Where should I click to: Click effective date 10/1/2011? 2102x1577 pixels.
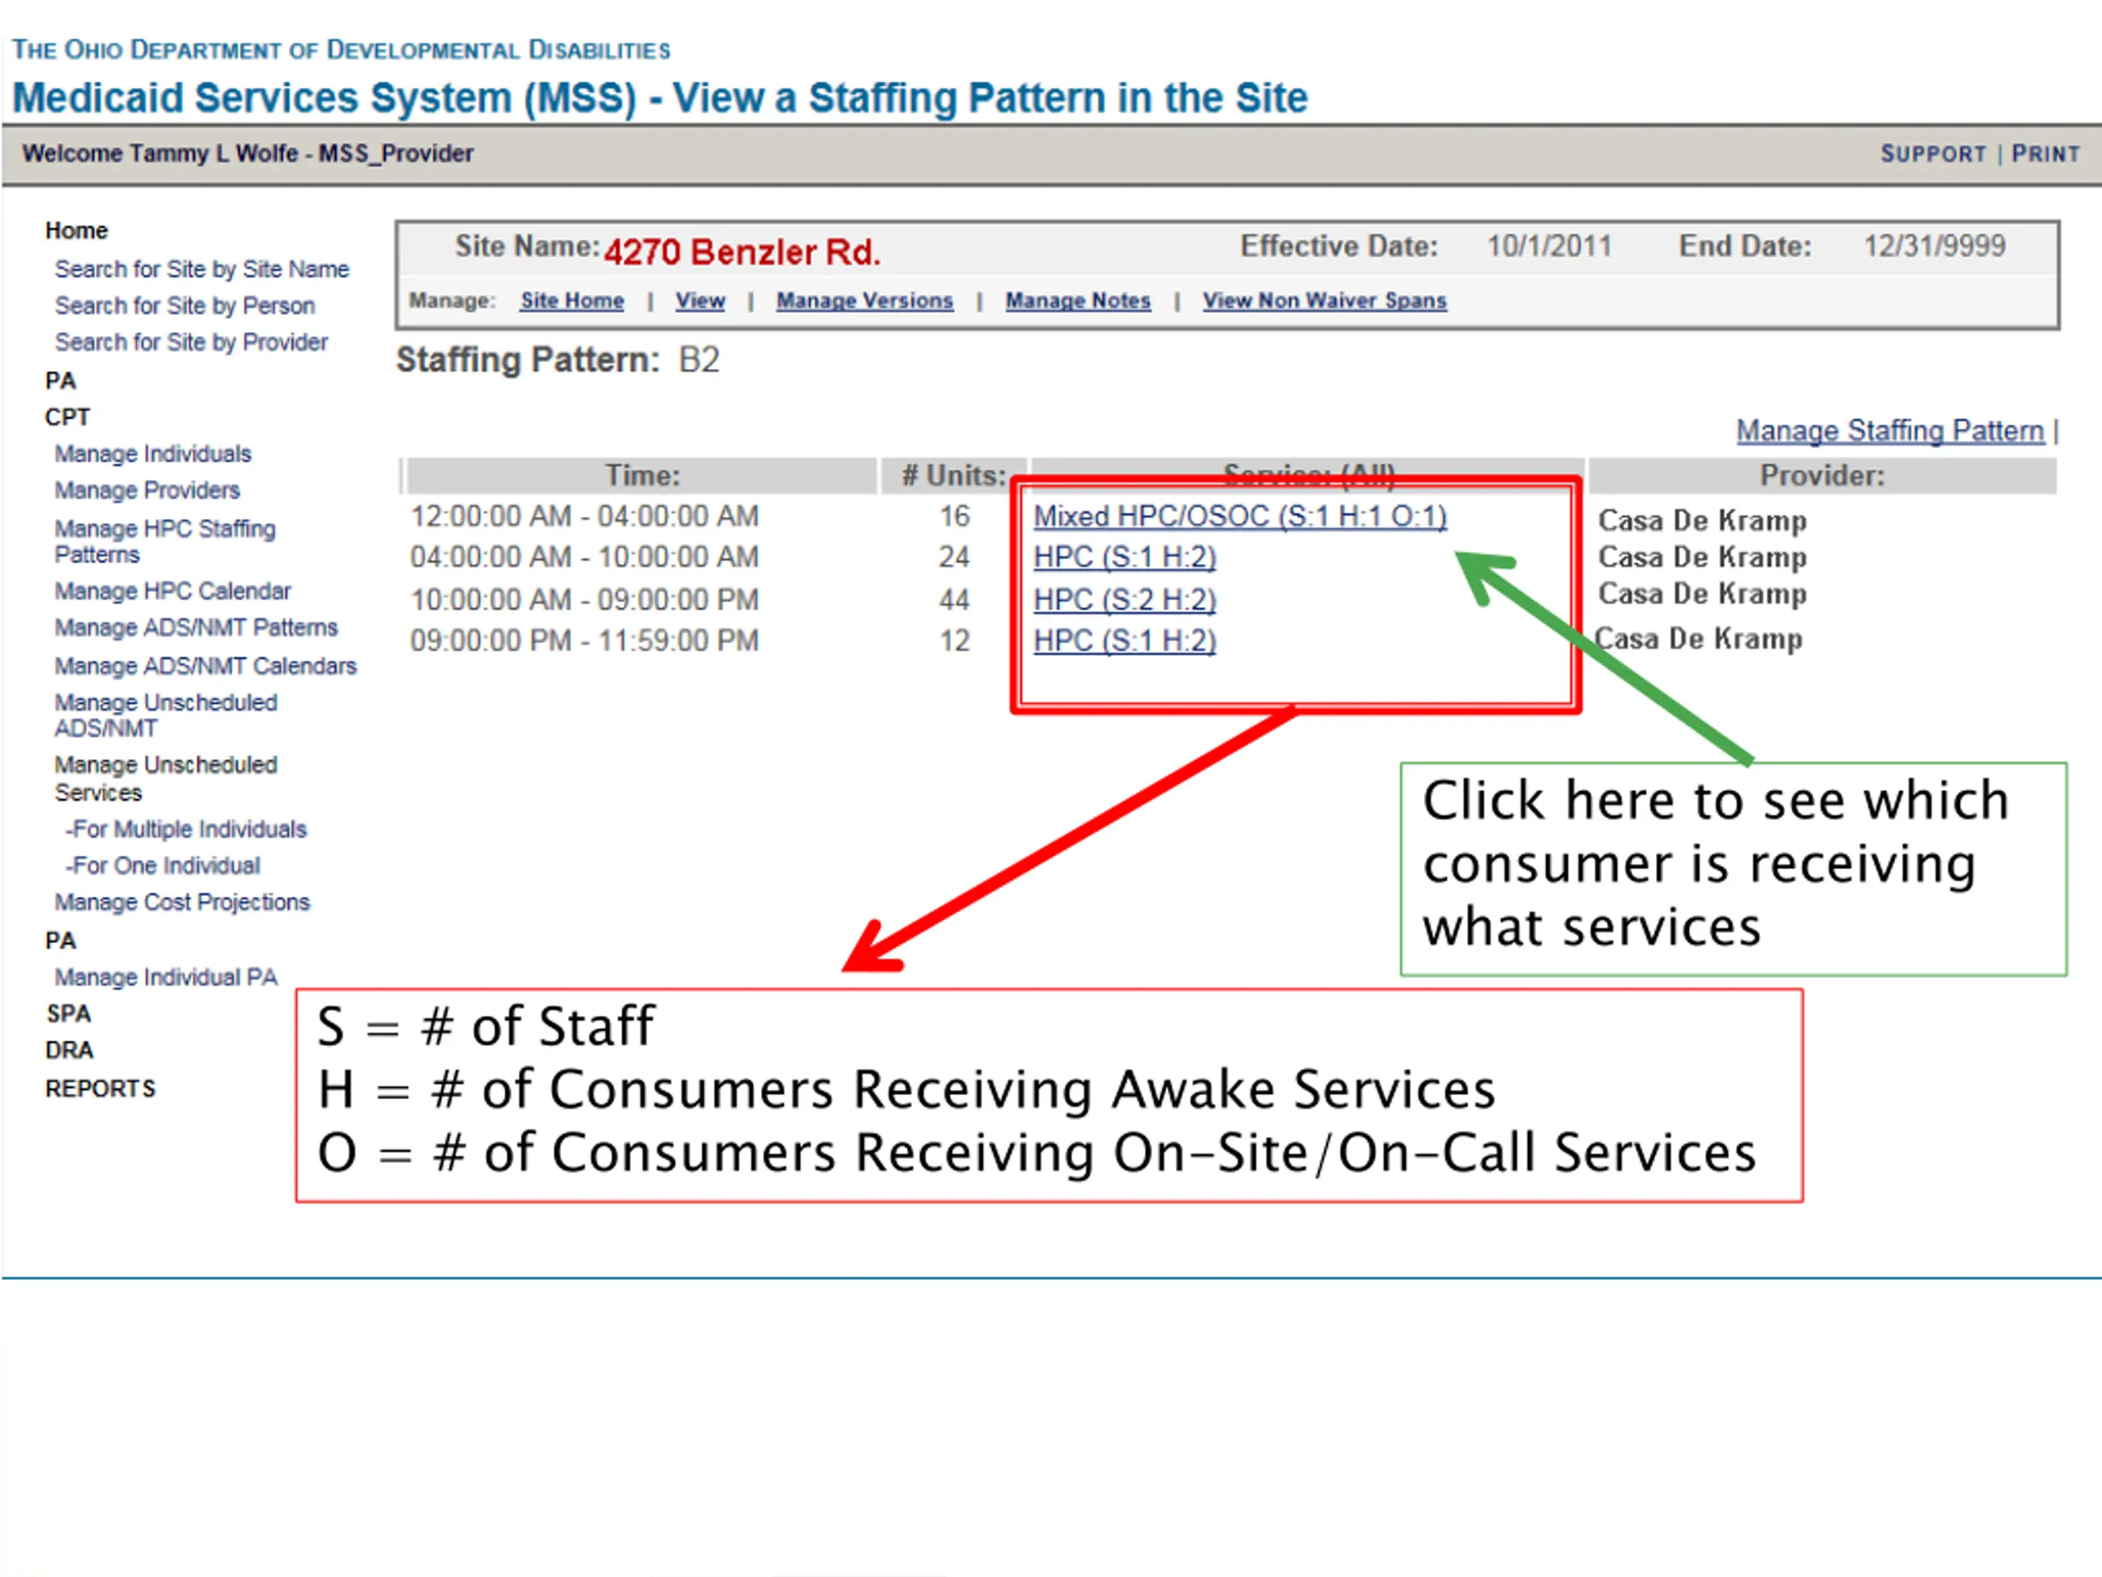pos(1549,246)
